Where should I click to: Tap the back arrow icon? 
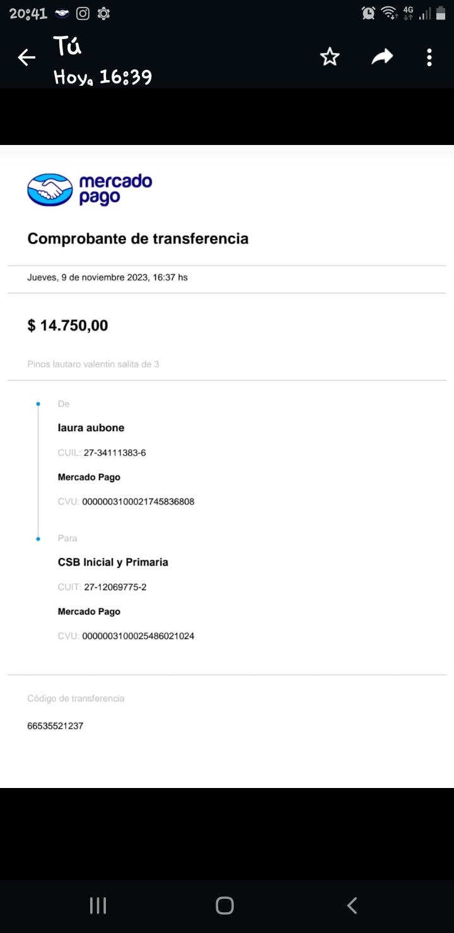(26, 58)
